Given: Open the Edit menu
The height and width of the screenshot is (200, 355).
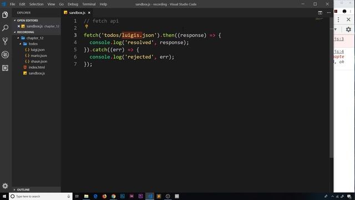Looking at the screenshot, I should point(22,4).
